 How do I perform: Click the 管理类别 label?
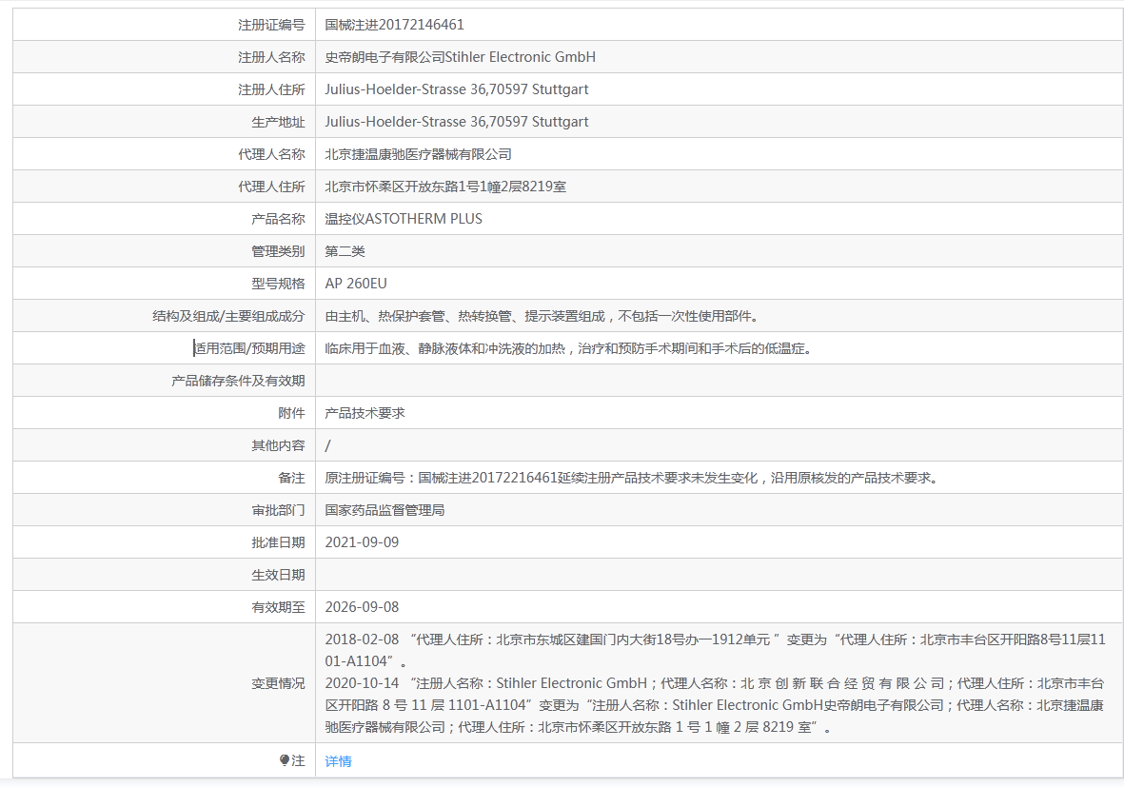pyautogui.click(x=277, y=251)
